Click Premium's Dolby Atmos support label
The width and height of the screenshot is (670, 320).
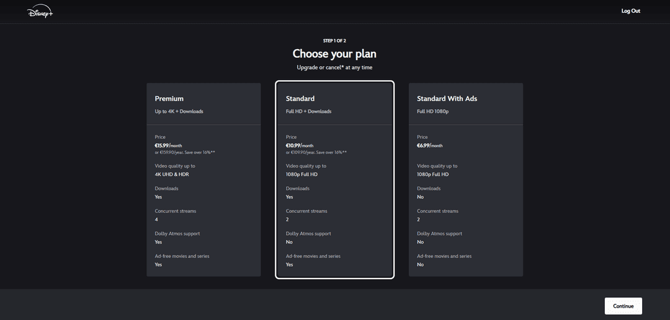coord(177,234)
